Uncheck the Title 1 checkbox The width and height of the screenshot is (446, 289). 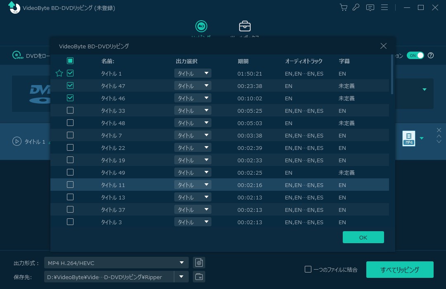point(70,73)
